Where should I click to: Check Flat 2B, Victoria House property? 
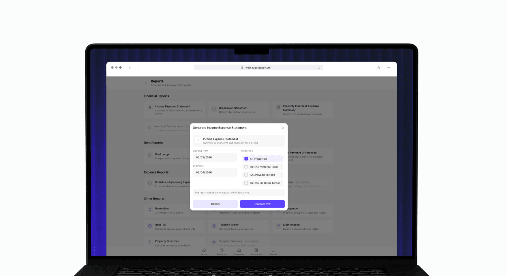(247, 166)
